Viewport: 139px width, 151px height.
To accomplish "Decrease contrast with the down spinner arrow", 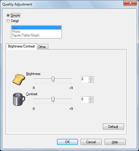I will pos(91,101).
